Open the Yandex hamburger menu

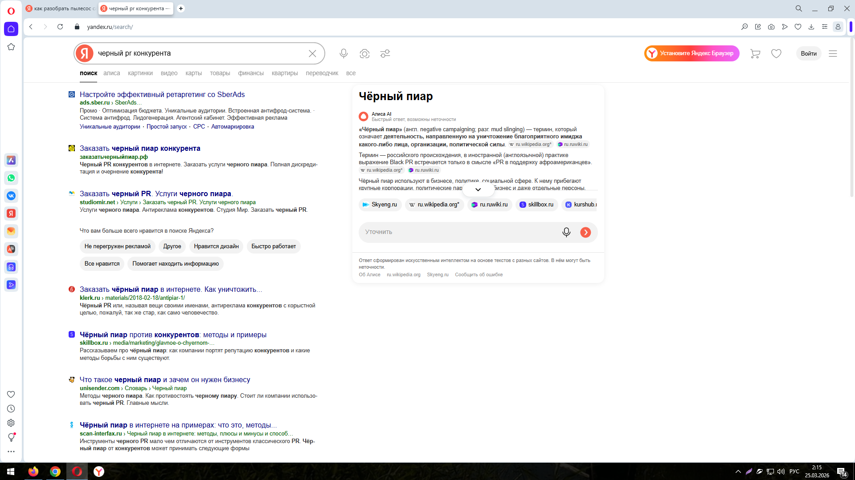(x=833, y=53)
